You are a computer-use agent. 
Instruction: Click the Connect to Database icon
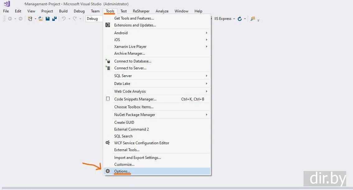point(108,61)
